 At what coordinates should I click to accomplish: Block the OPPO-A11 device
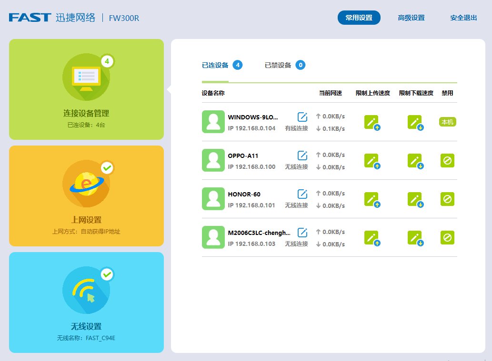(x=448, y=161)
